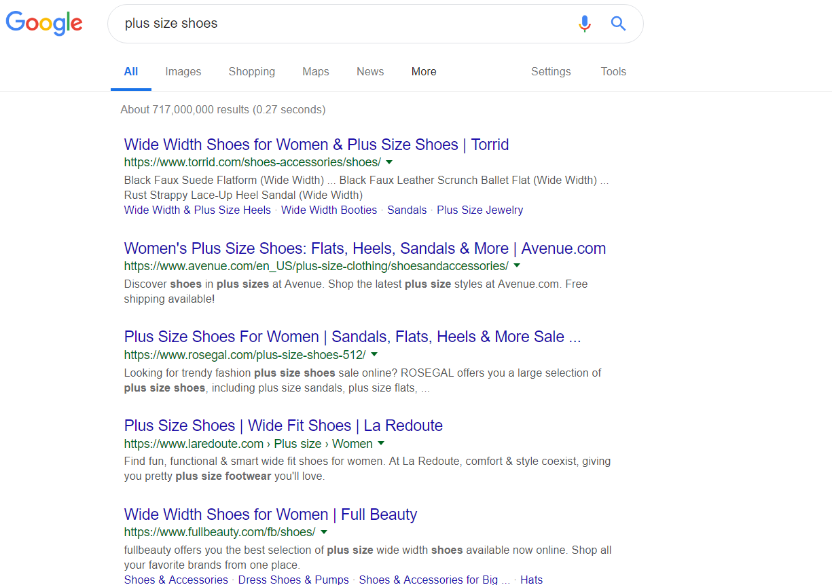Open search Tools
832x585 pixels.
click(x=613, y=71)
